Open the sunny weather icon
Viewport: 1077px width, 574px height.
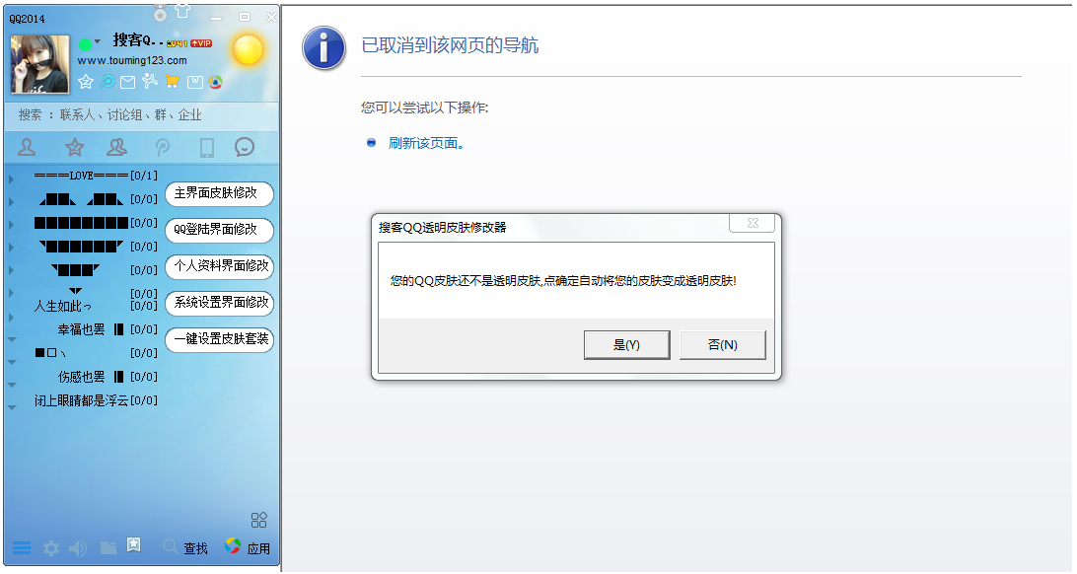pos(248,50)
